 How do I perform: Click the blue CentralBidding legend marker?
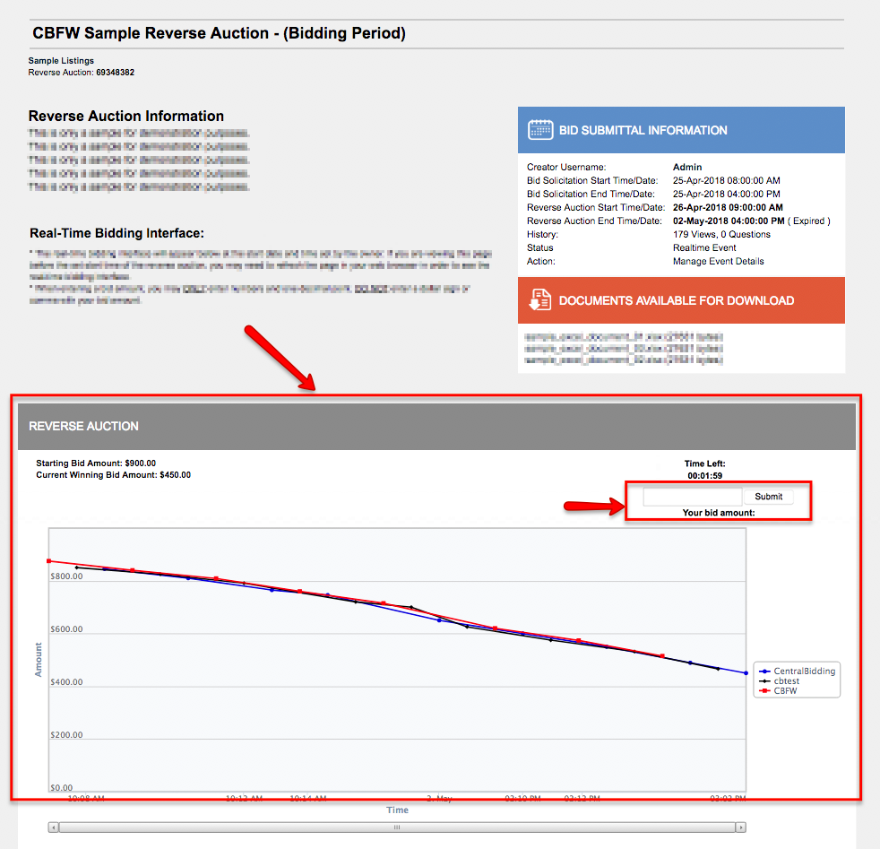click(x=764, y=671)
